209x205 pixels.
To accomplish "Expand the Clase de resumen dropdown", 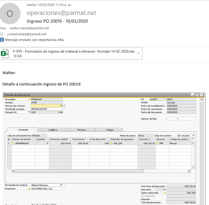I will (193, 135).
